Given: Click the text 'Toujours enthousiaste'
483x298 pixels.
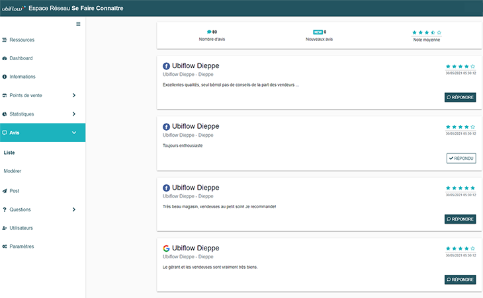Looking at the screenshot, I should [183, 146].
